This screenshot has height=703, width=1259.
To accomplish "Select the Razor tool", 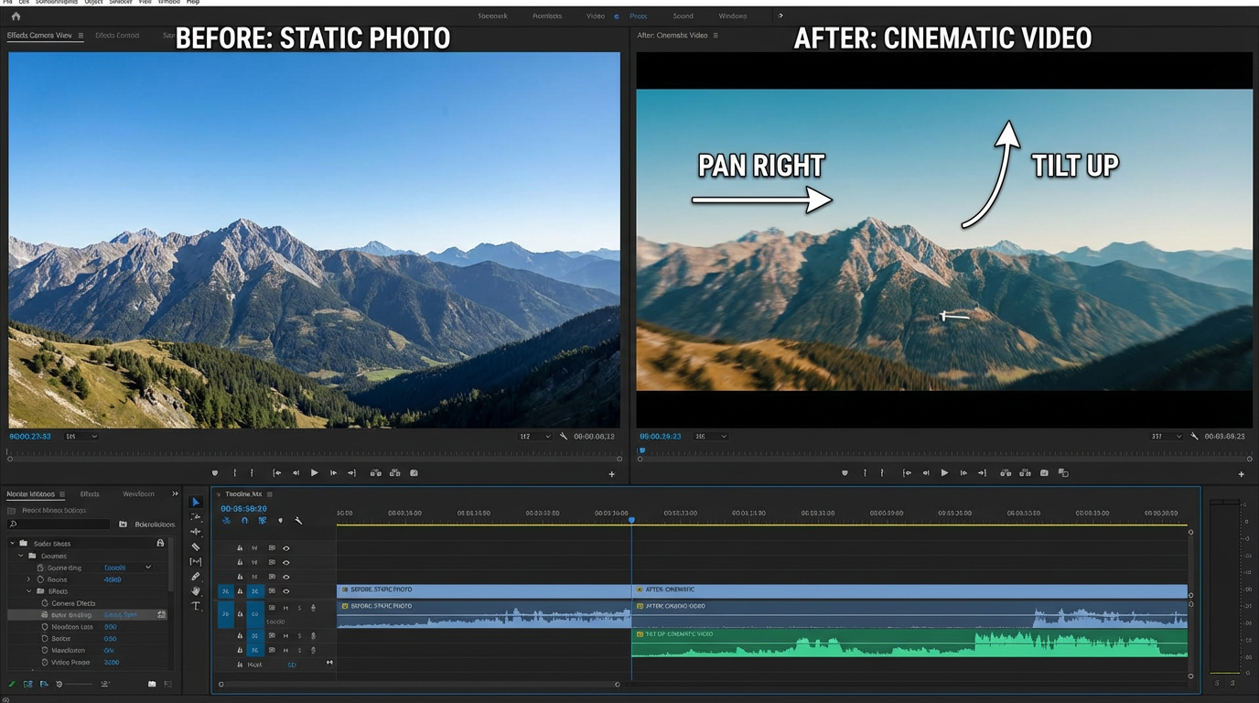I will [196, 546].
